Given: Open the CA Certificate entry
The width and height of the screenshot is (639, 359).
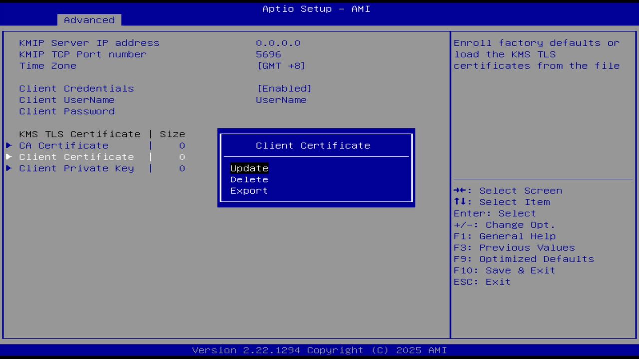Looking at the screenshot, I should (x=64, y=145).
